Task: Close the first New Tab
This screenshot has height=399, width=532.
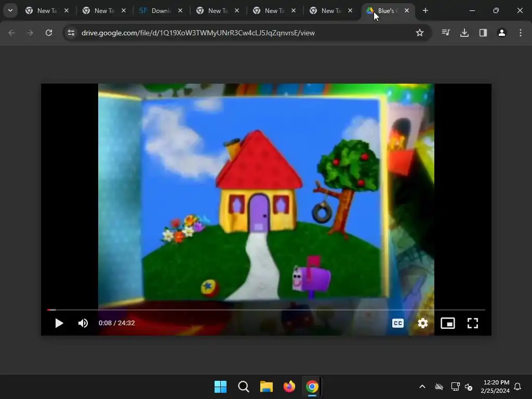Action: click(x=66, y=10)
